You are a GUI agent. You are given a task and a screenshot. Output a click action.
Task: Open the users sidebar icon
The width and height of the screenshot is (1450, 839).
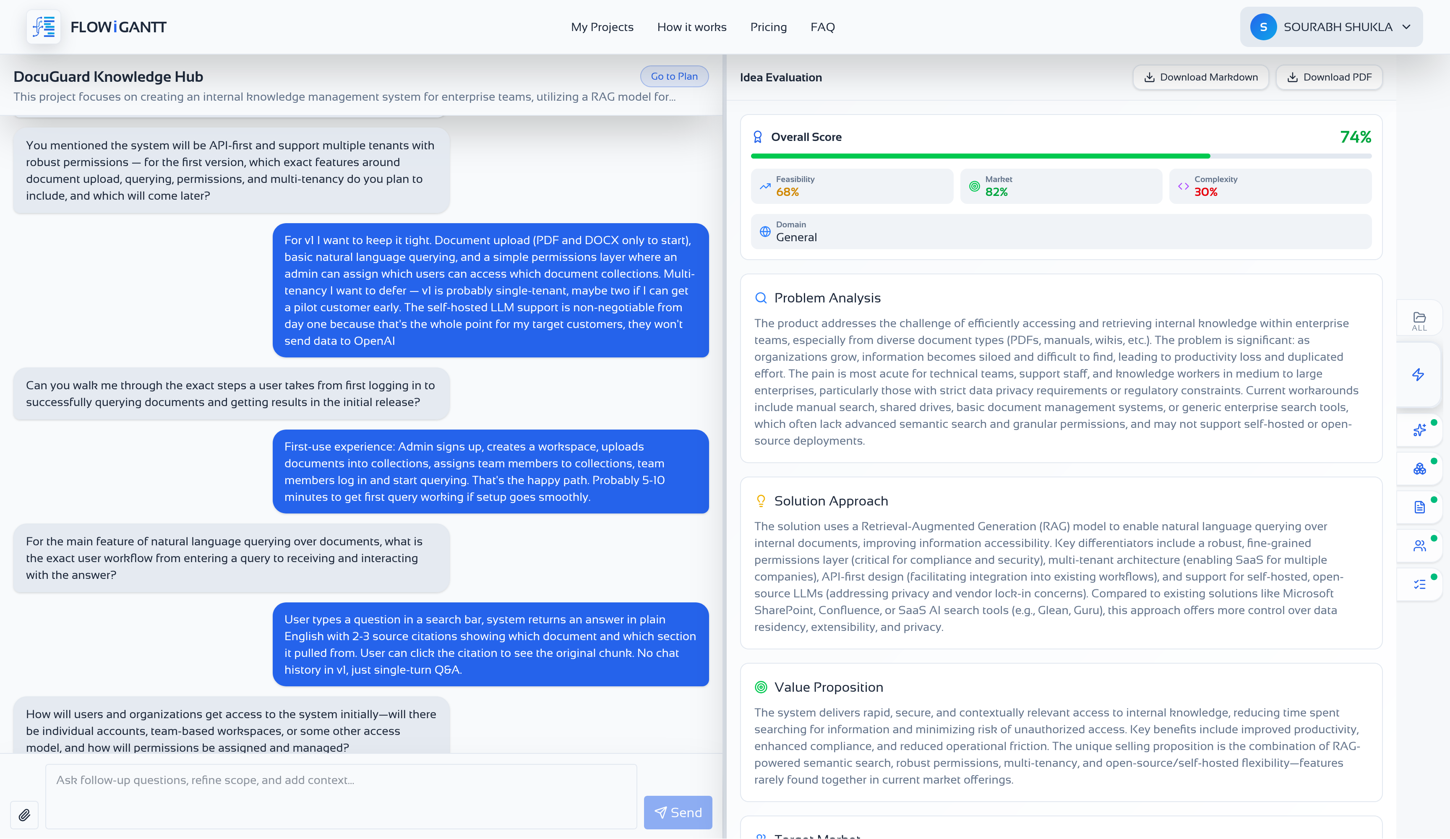1419,545
